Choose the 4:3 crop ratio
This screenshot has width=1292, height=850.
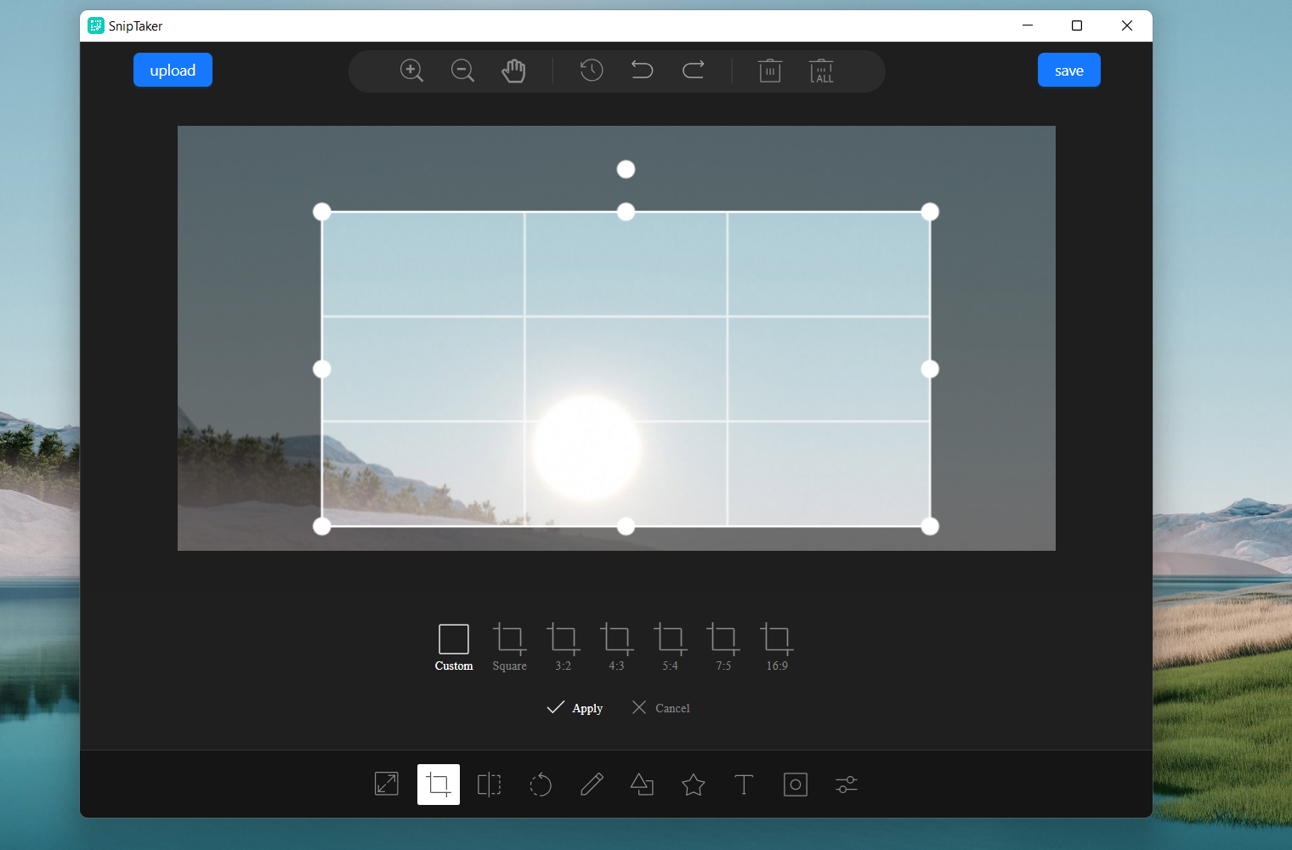616,648
